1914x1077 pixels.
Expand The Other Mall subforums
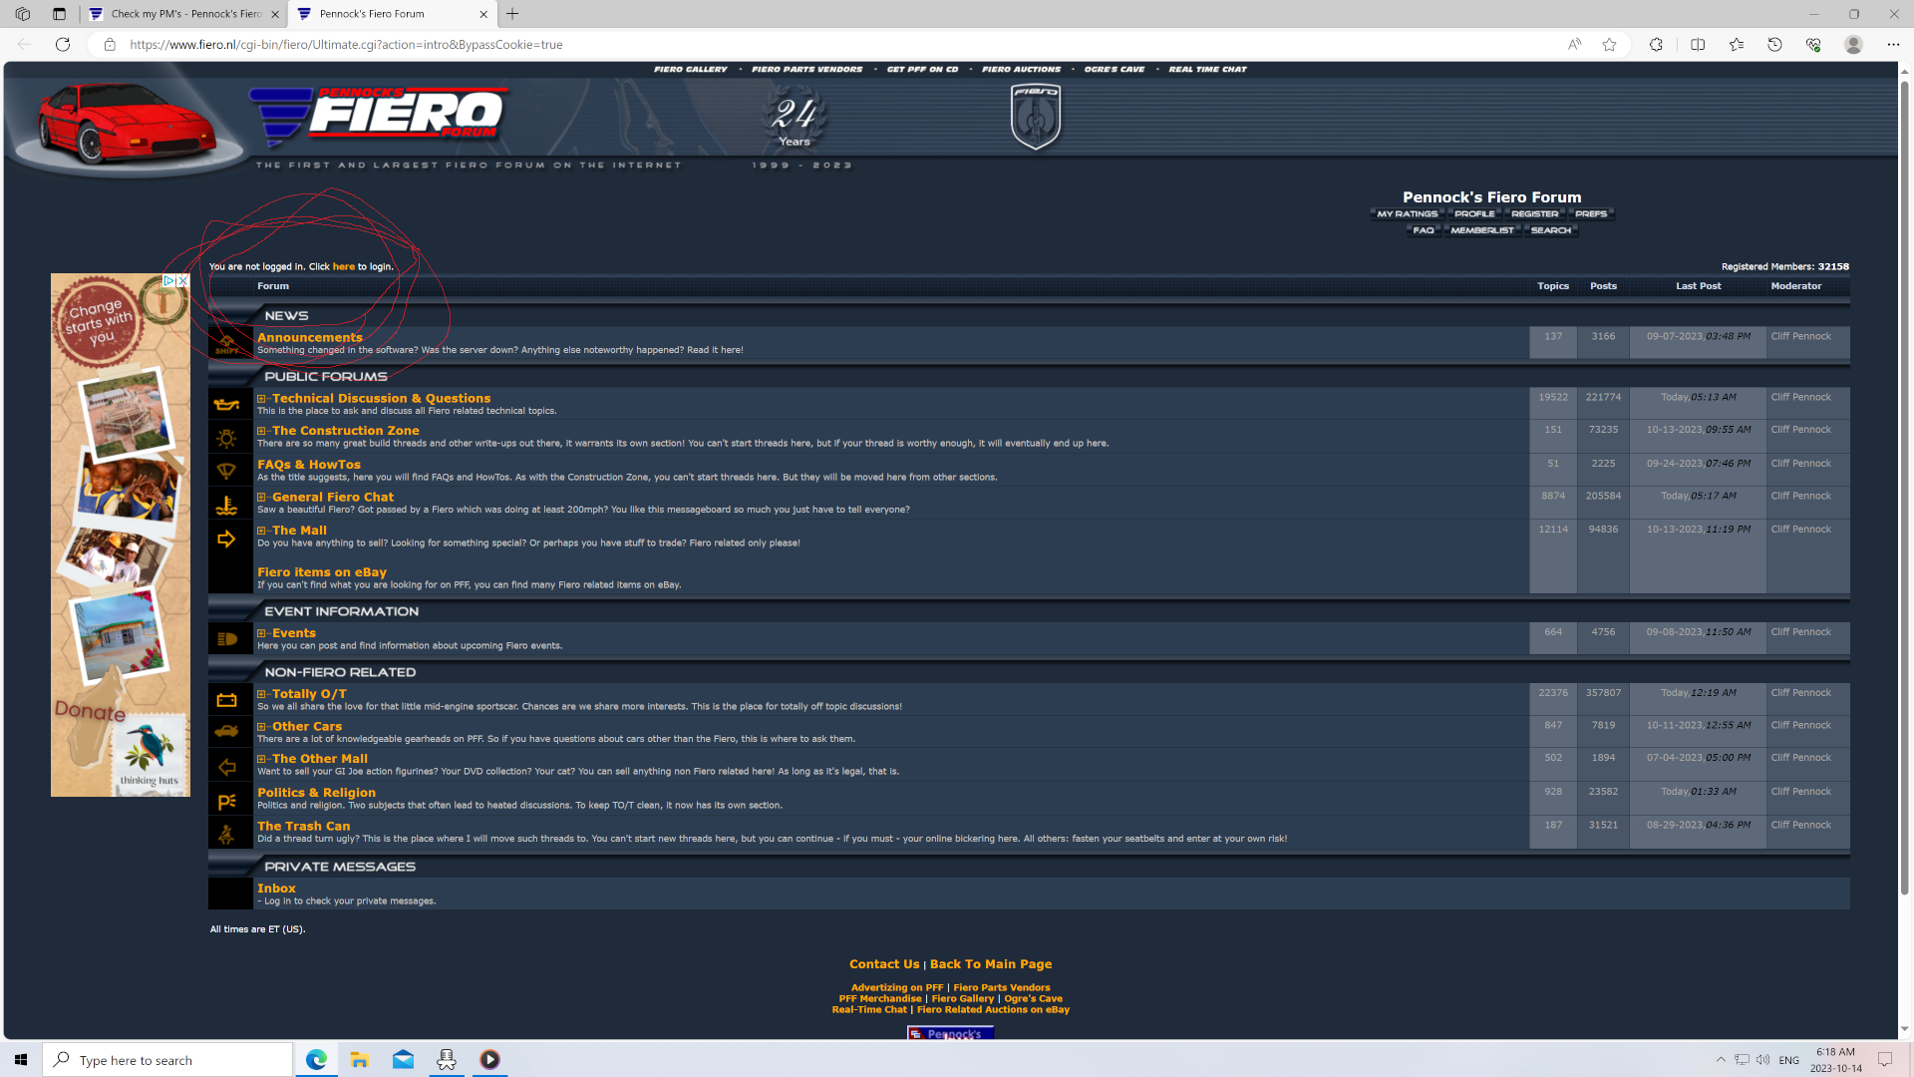[261, 759]
